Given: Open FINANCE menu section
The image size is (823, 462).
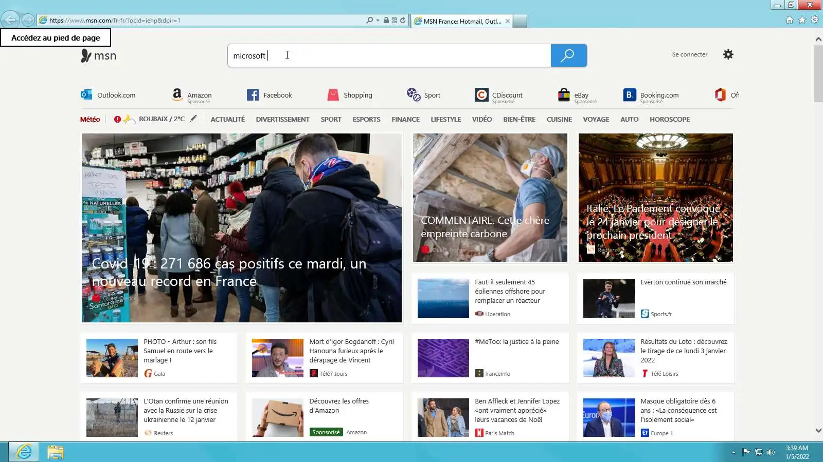Looking at the screenshot, I should [405, 119].
